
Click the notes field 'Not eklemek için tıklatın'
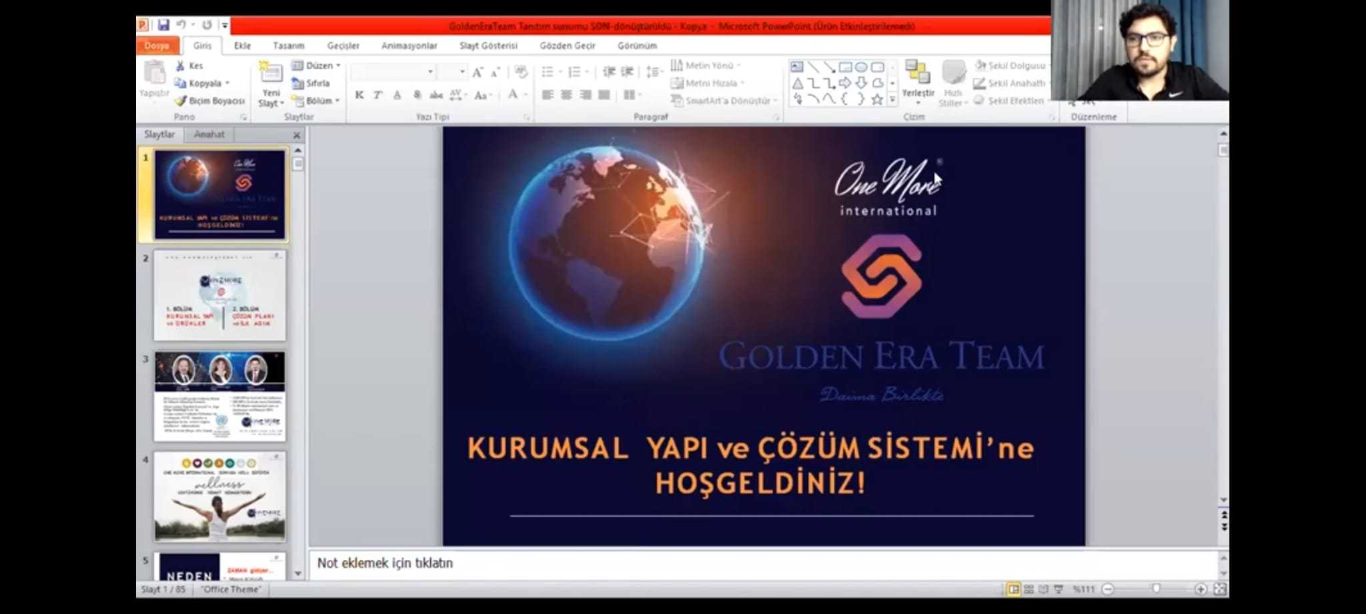[x=764, y=564]
